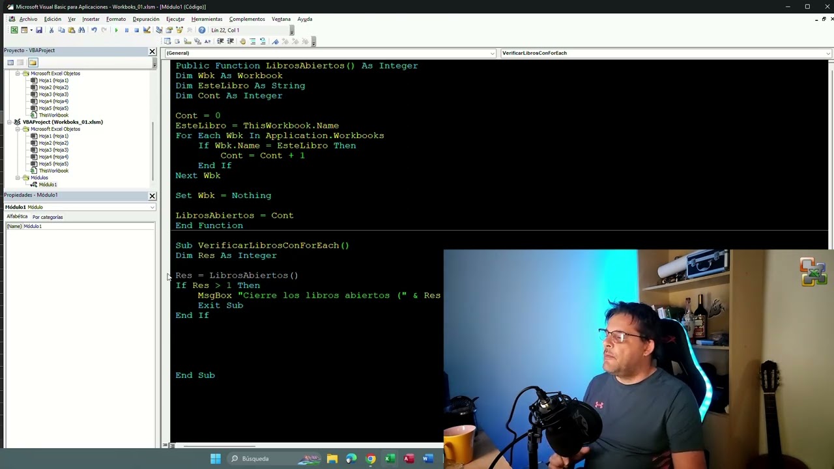
Task: Click the (Name) Módulo1 property field
Action: click(x=79, y=226)
